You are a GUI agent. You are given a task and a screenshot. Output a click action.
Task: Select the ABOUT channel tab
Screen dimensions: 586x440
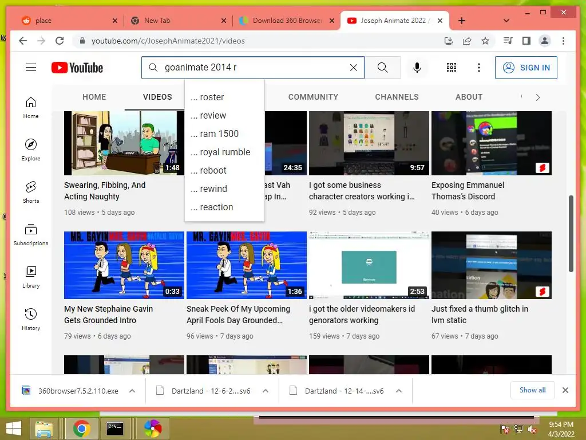pos(469,97)
